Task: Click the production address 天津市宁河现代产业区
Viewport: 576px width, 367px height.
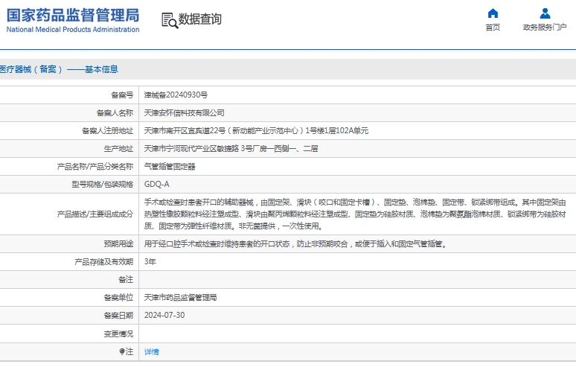Action: 231,149
